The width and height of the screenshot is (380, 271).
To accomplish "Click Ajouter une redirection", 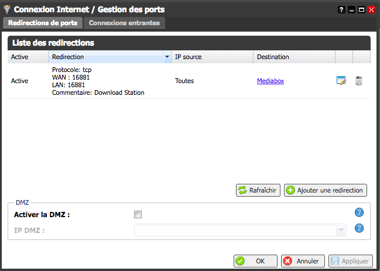I will pyautogui.click(x=326, y=190).
